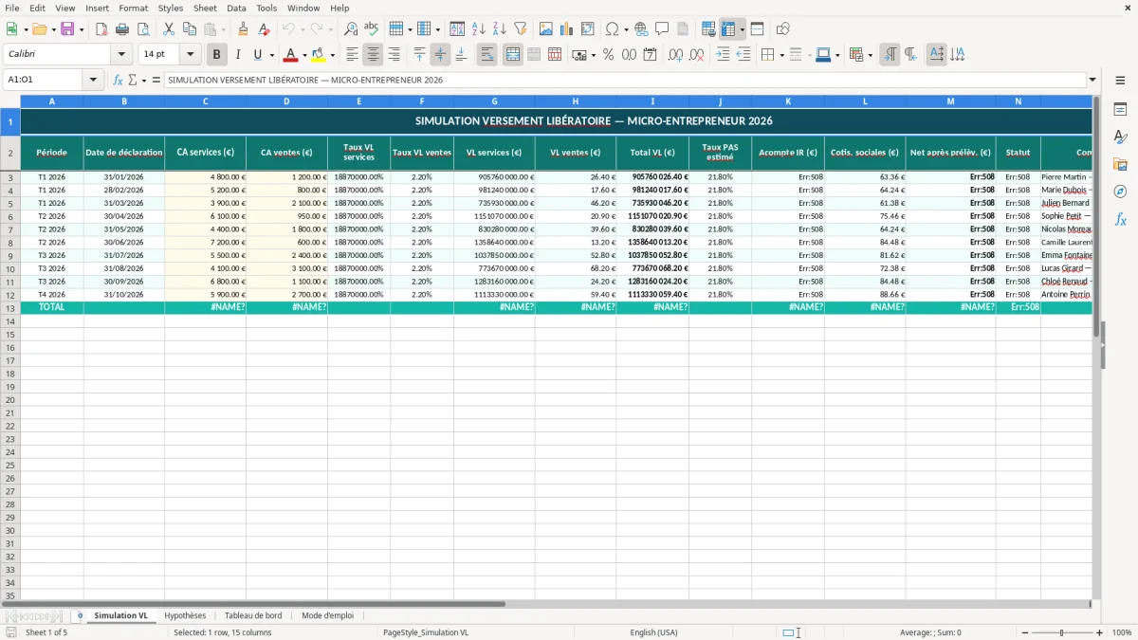Switch to the Hypothèses sheet tab
1138x640 pixels.
pos(185,616)
